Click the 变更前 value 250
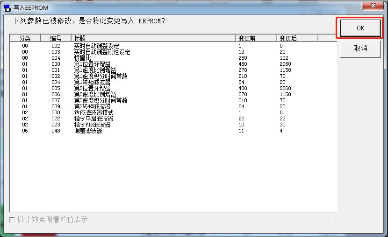The image size is (388, 237). pos(243,58)
